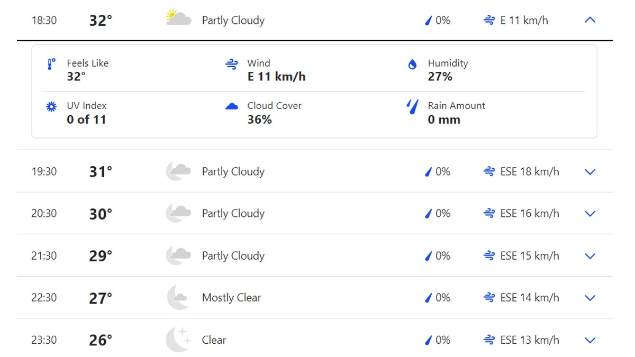The width and height of the screenshot is (635, 357).
Task: Click the Rain Amount raindrops icon
Action: point(412,107)
